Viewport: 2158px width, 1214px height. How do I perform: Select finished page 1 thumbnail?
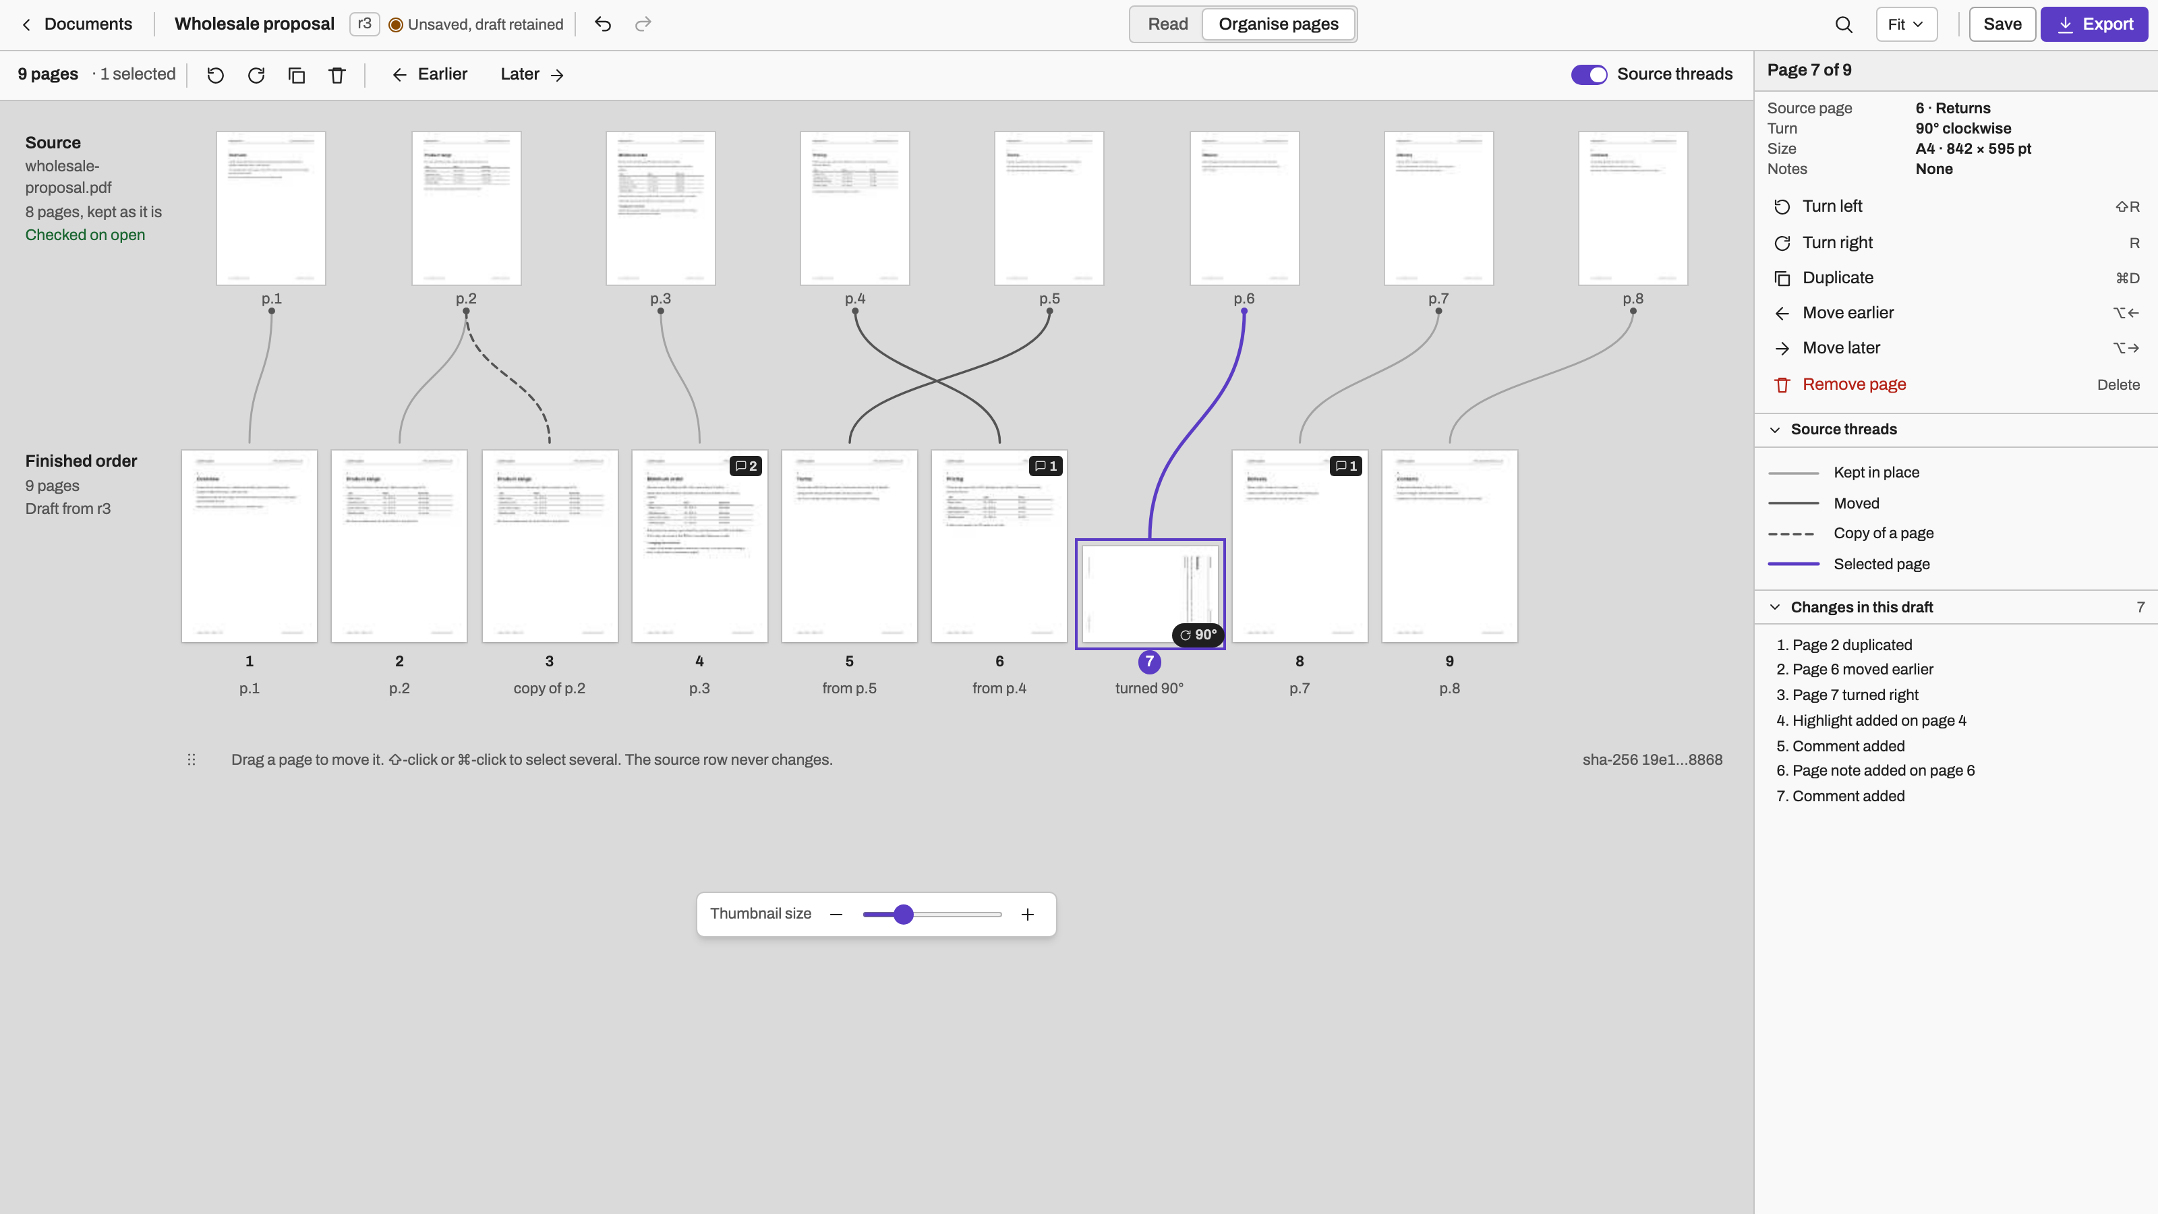coord(249,546)
